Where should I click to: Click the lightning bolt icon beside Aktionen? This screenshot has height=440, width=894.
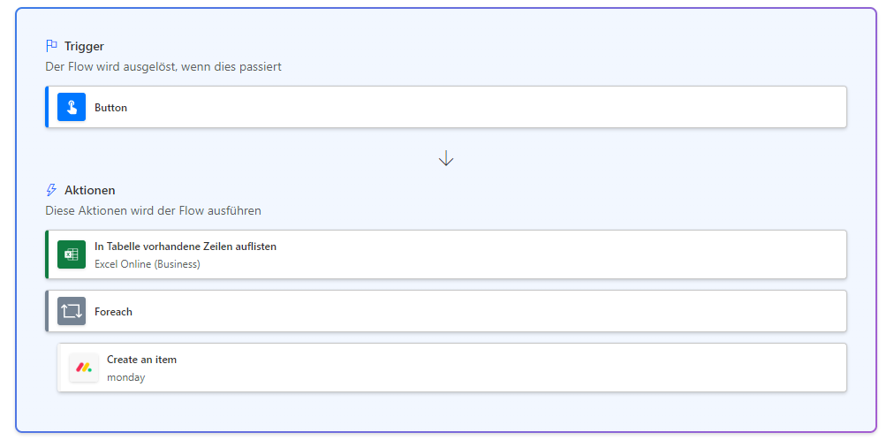point(51,190)
